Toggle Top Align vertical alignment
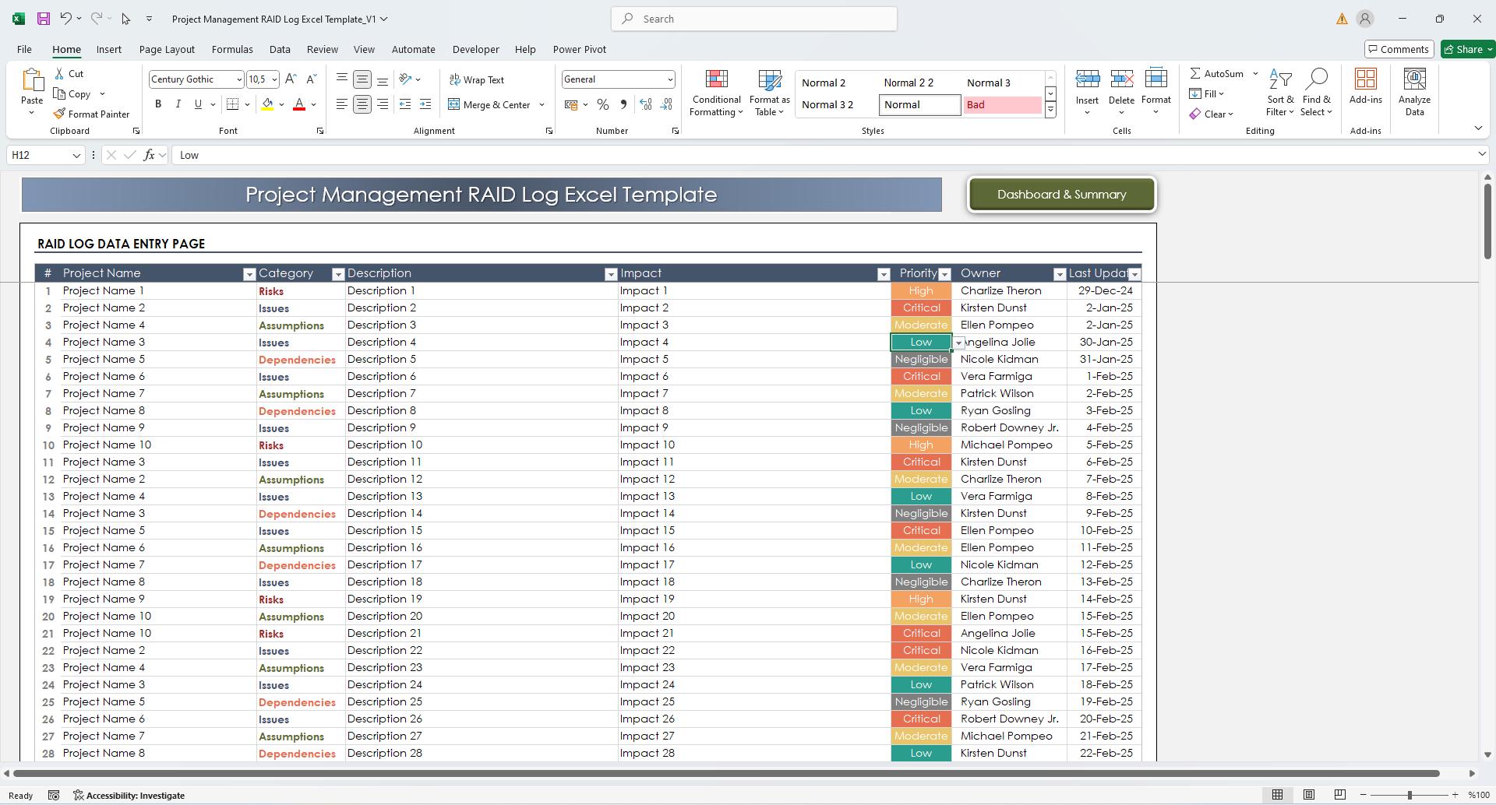The height and width of the screenshot is (805, 1496). (x=342, y=79)
